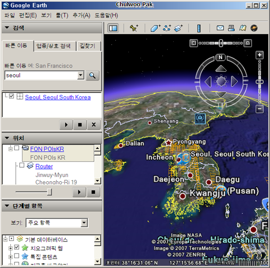Print the current view

[x=231, y=28]
